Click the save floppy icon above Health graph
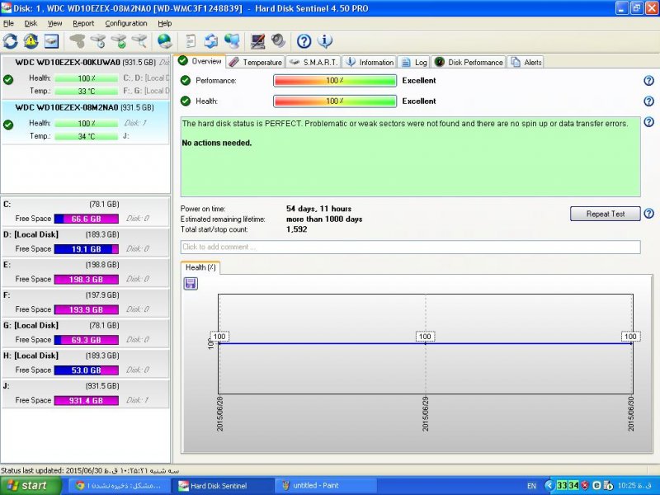This screenshot has width=660, height=495. (x=191, y=283)
